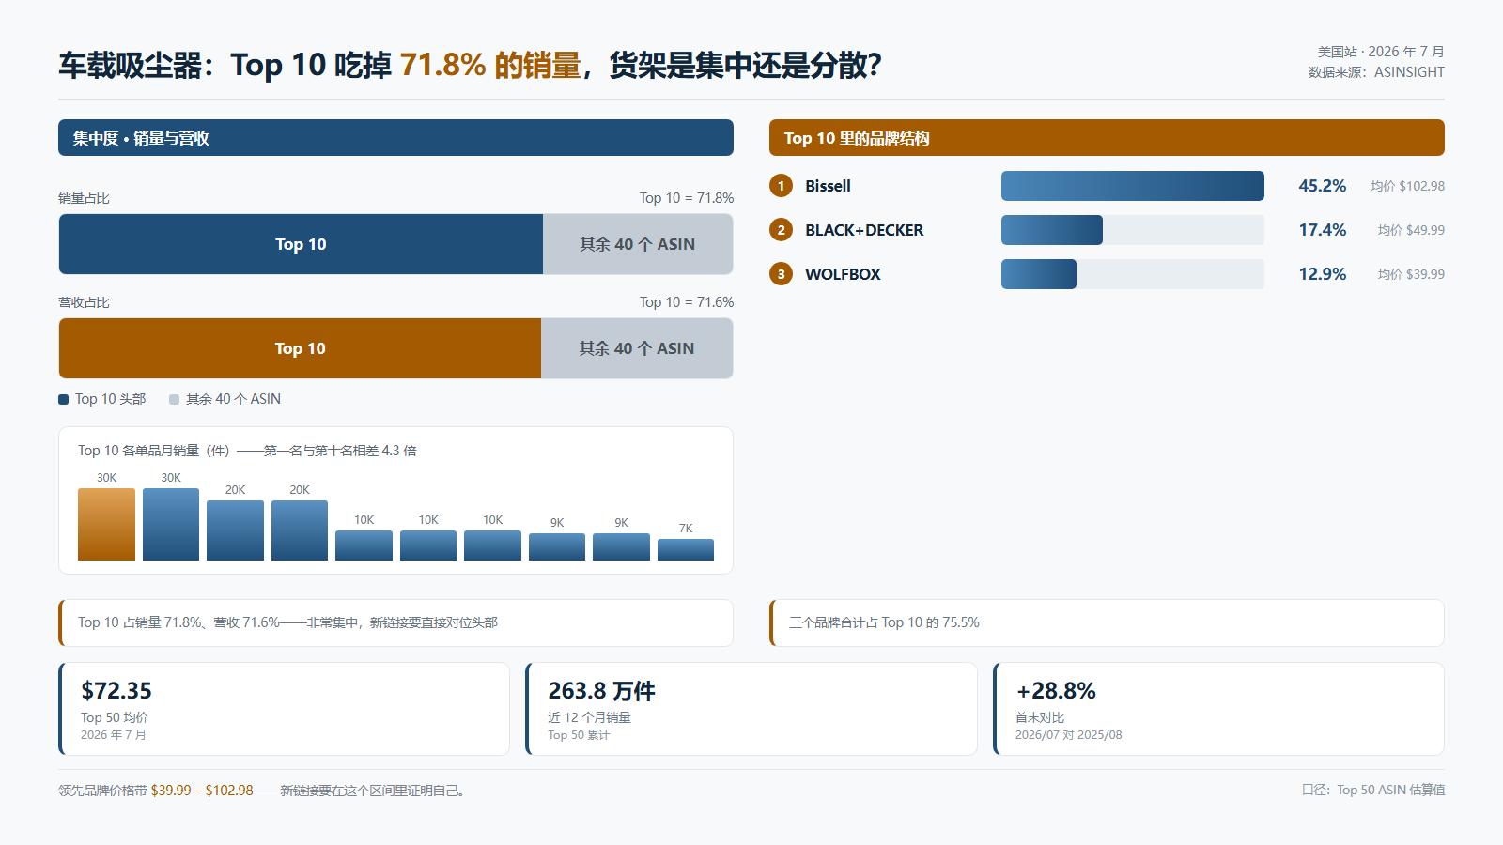The height and width of the screenshot is (845, 1503).
Task: Click the '17.4%' share value
Action: click(x=1322, y=230)
